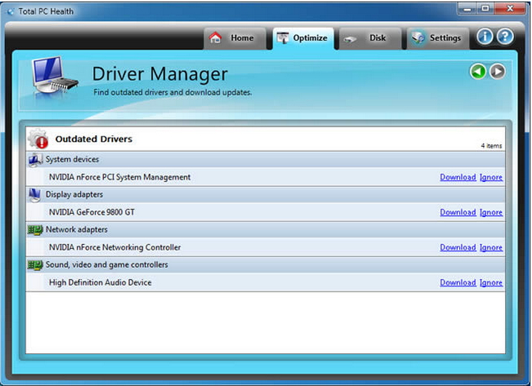
Task: Click the Total PC Health title bar icon
Action: pyautogui.click(x=10, y=12)
